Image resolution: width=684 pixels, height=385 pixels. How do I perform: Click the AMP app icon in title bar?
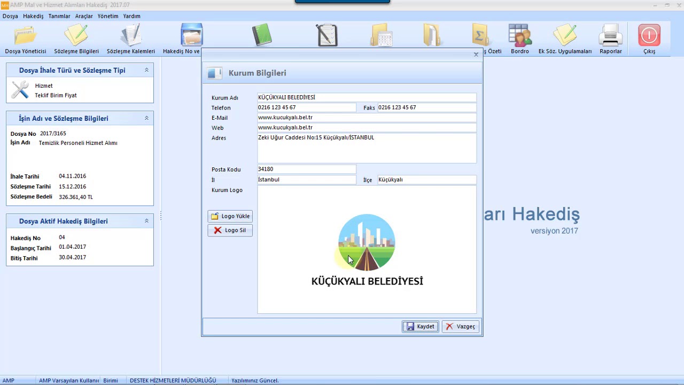tap(5, 5)
